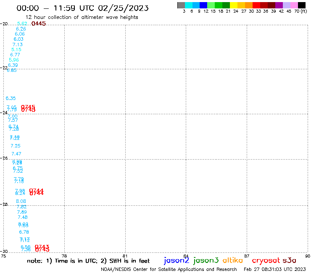Select the 8.08 wave height reading
This screenshot has height=273, width=311.
[x=21, y=202]
